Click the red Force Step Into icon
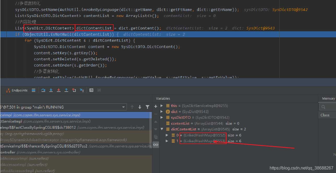The height and width of the screenshot is (173, 336). pyautogui.click(x=59, y=90)
